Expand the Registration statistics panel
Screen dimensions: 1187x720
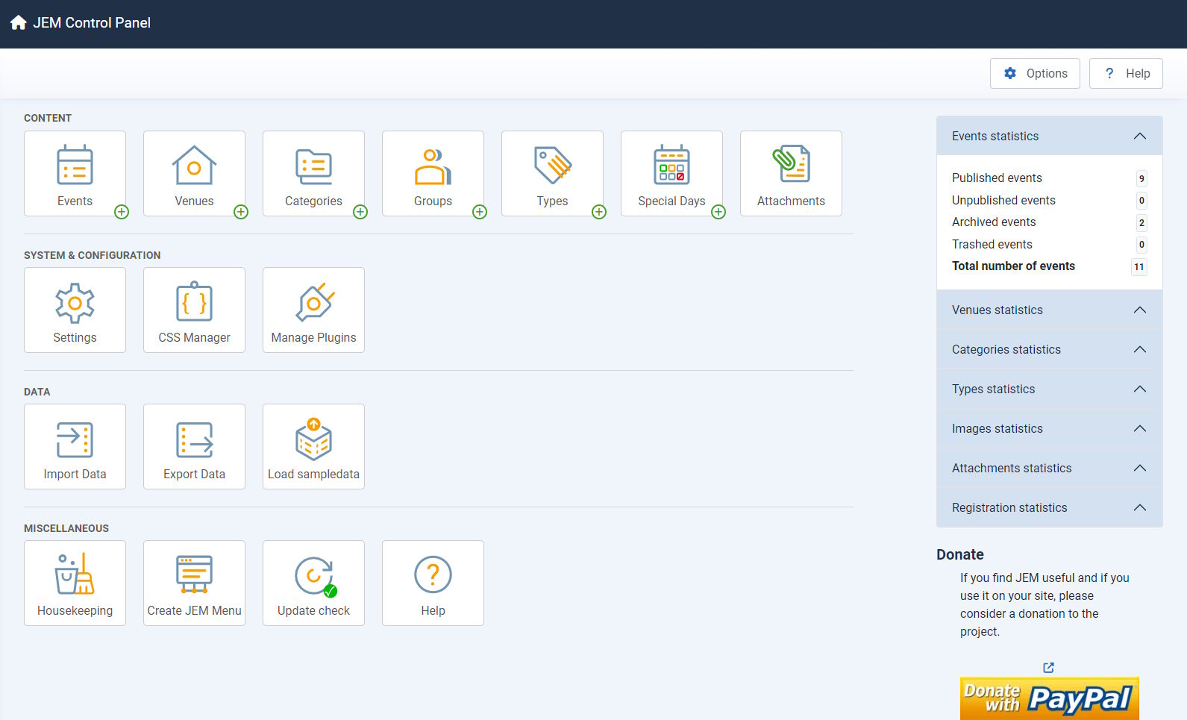click(x=1049, y=507)
